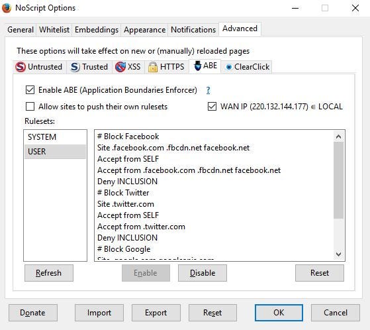This screenshot has height=330, width=370.
Task: Open the ClearClick sub-tab
Action: tap(247, 67)
